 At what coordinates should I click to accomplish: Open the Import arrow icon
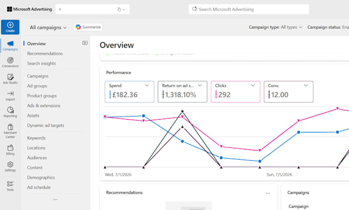[x=10, y=93]
